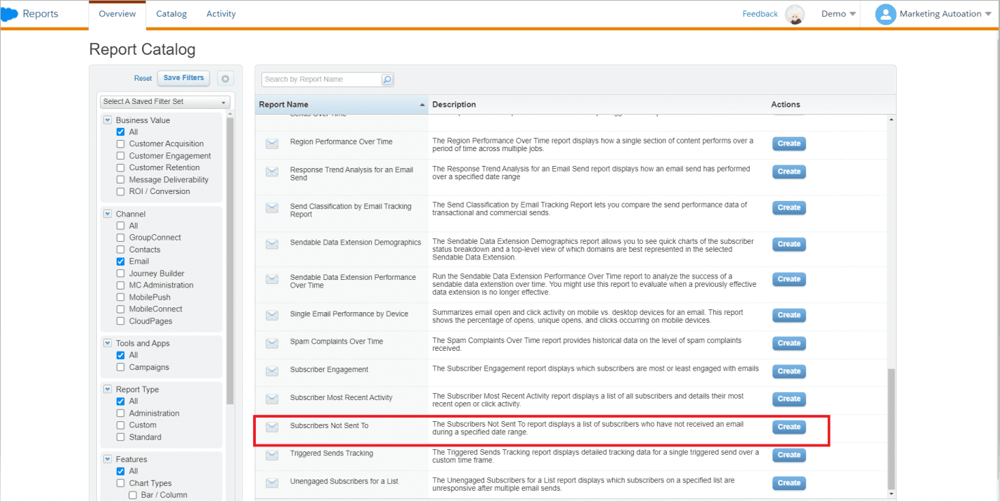Click envelope icon for Spam Complaints Over Time

272,343
